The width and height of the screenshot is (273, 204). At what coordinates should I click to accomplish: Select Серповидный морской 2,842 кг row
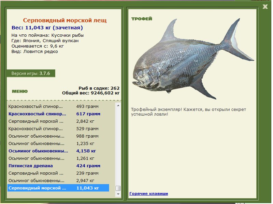click(58, 121)
